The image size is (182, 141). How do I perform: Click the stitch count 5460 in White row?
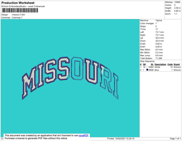[151, 67]
